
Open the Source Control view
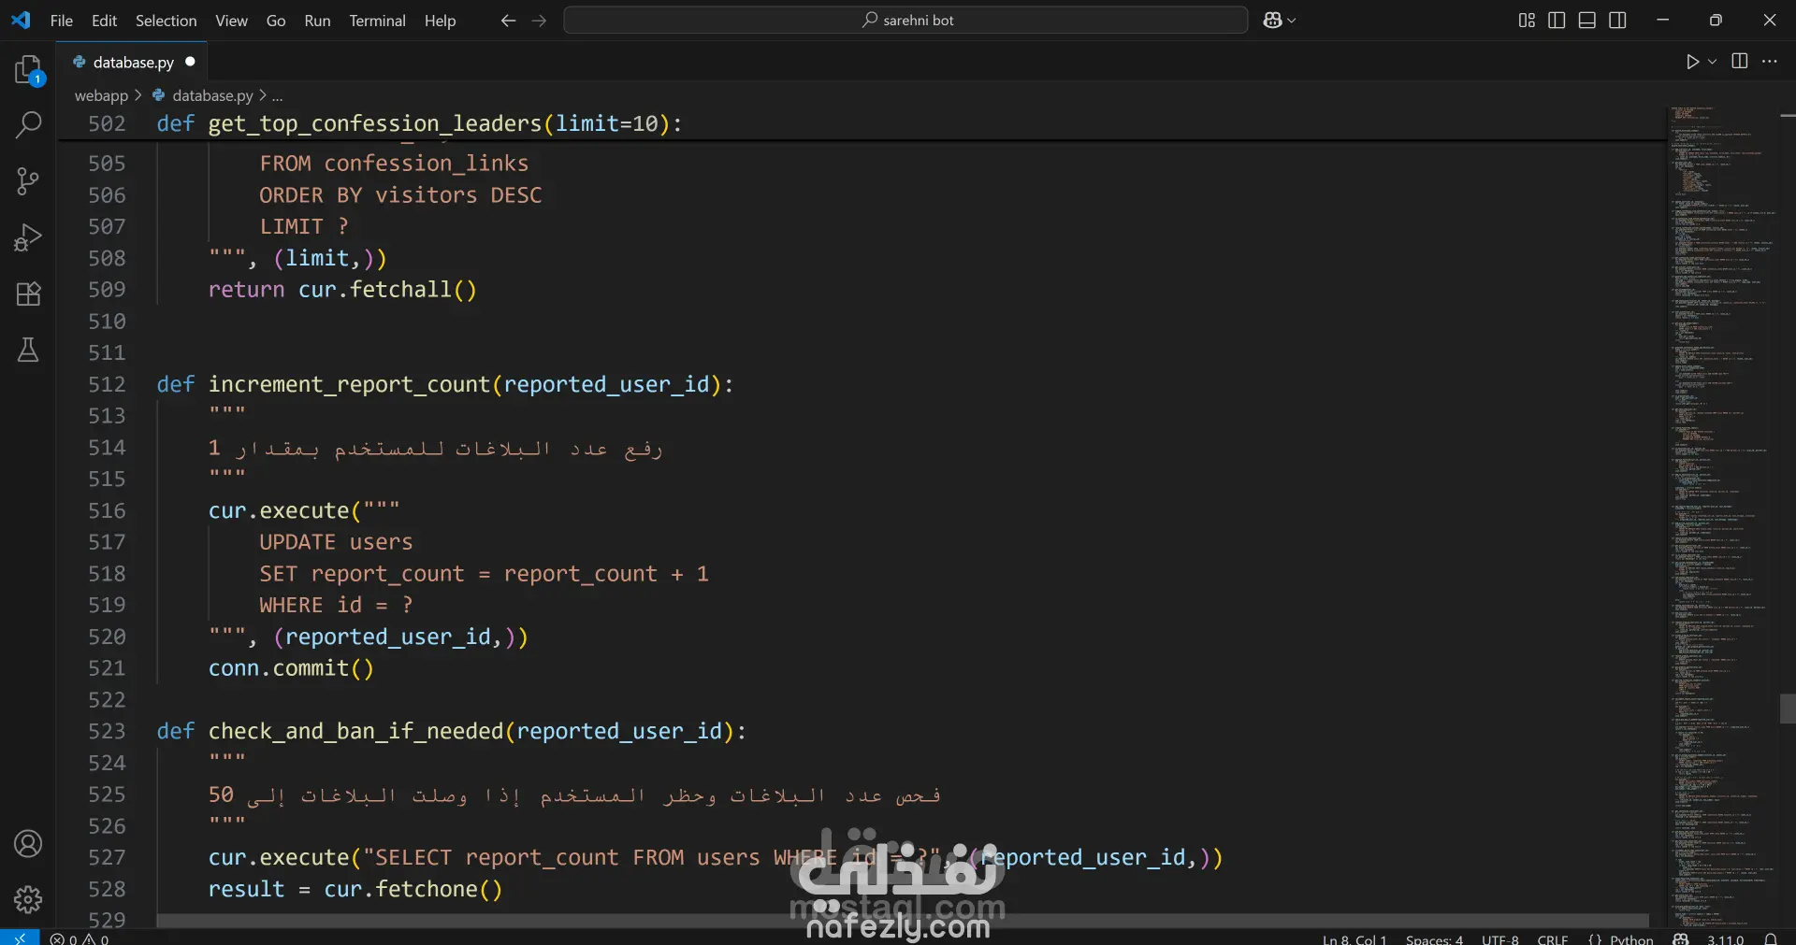(x=28, y=181)
